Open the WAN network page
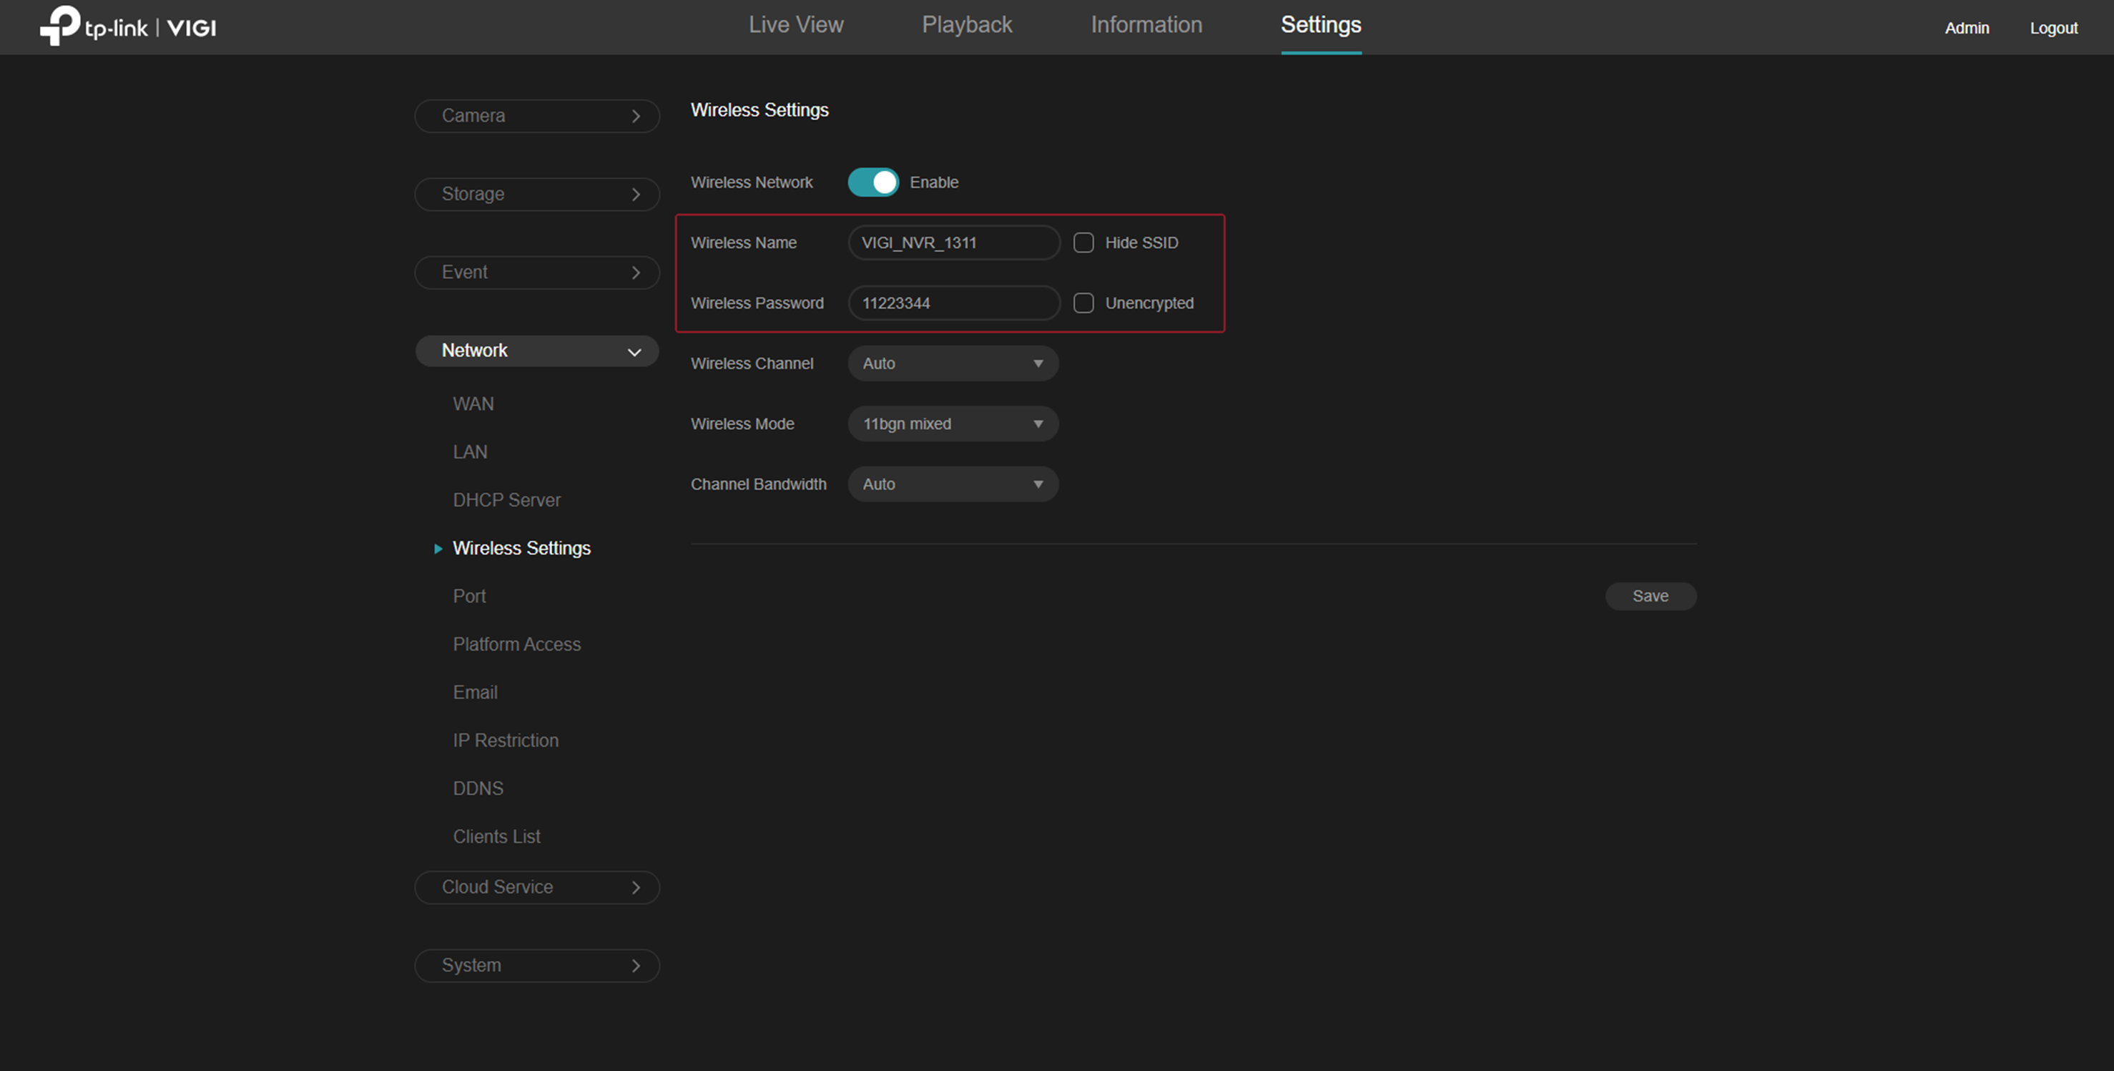Image resolution: width=2114 pixels, height=1071 pixels. click(x=473, y=404)
